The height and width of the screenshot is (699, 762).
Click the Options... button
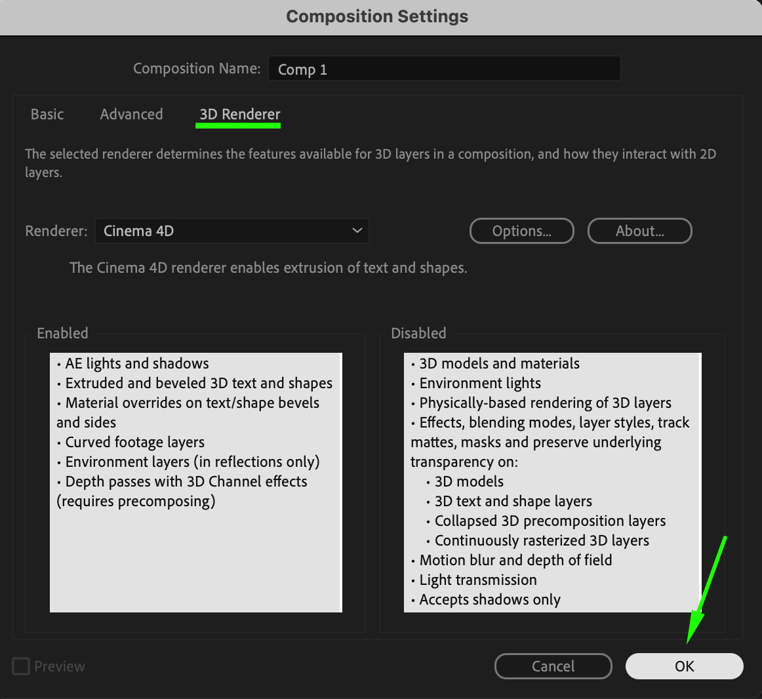click(x=521, y=231)
